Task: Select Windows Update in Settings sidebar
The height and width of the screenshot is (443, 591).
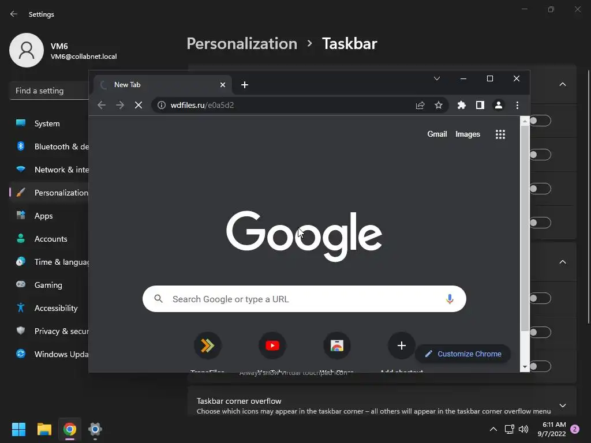Action: point(49,354)
